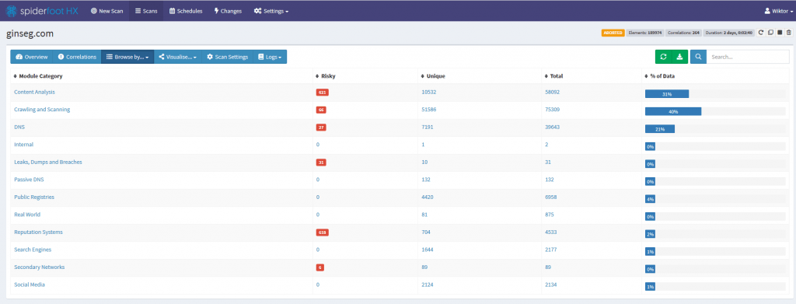Expand the Browse by... dropdown

127,57
